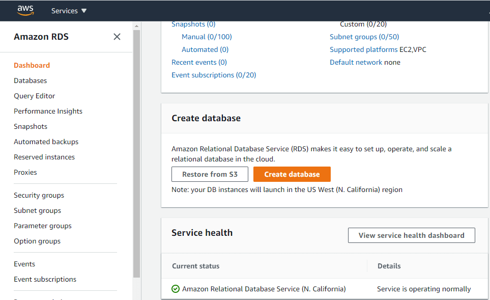
Task: Open Query Editor in sidebar
Action: [35, 96]
